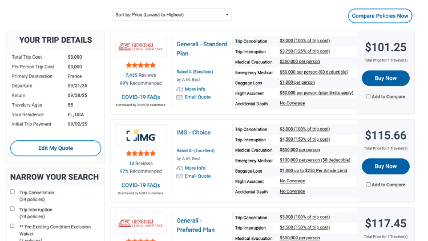The image size is (428, 241).
Task: Check Add to Compare for Generali Standard Plan
Action: click(368, 96)
